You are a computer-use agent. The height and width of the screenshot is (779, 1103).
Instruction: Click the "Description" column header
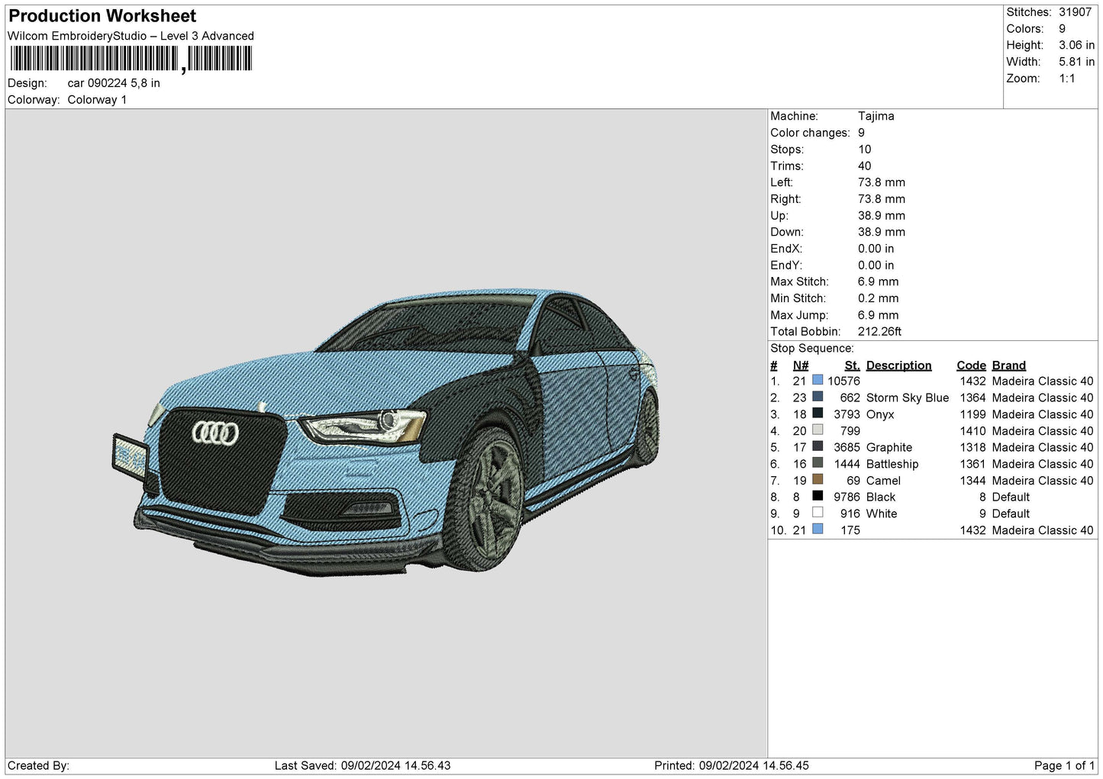click(x=898, y=365)
